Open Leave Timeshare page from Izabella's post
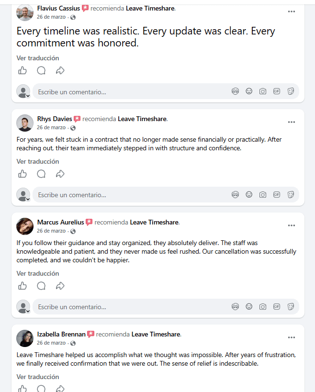The height and width of the screenshot is (392, 315). 156,334
